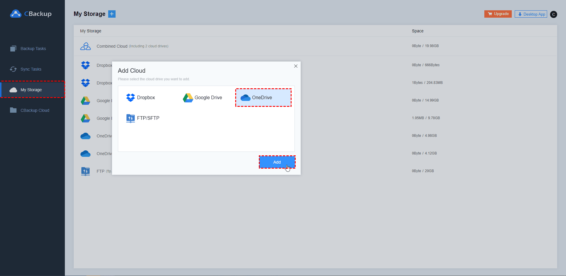
Task: Click the Space column header
Action: point(418,31)
